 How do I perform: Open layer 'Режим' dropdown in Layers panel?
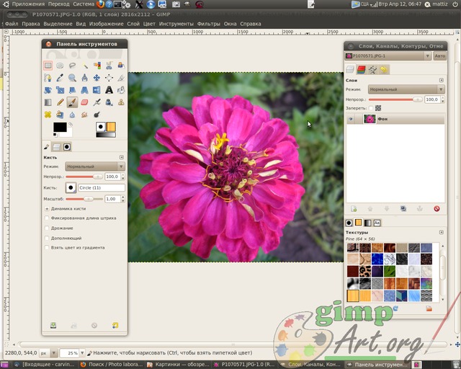point(406,89)
